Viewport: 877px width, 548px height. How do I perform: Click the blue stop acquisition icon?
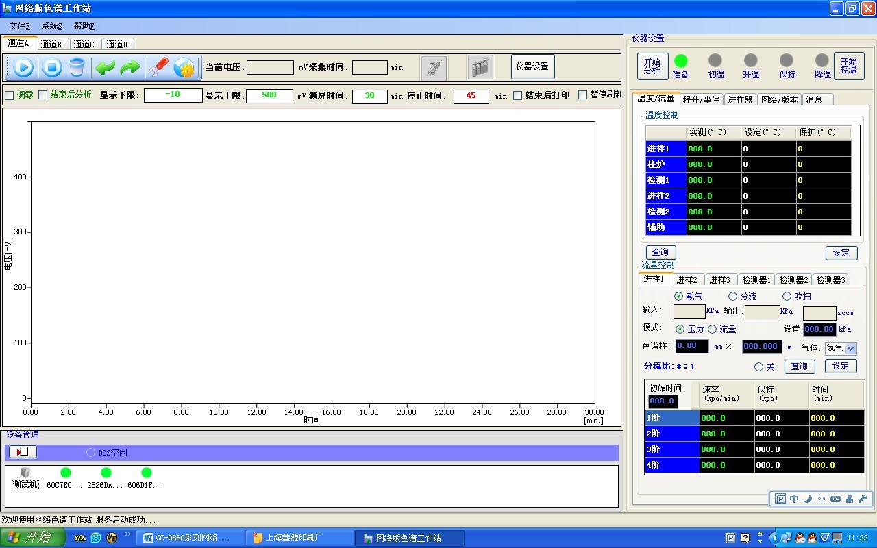click(x=52, y=67)
